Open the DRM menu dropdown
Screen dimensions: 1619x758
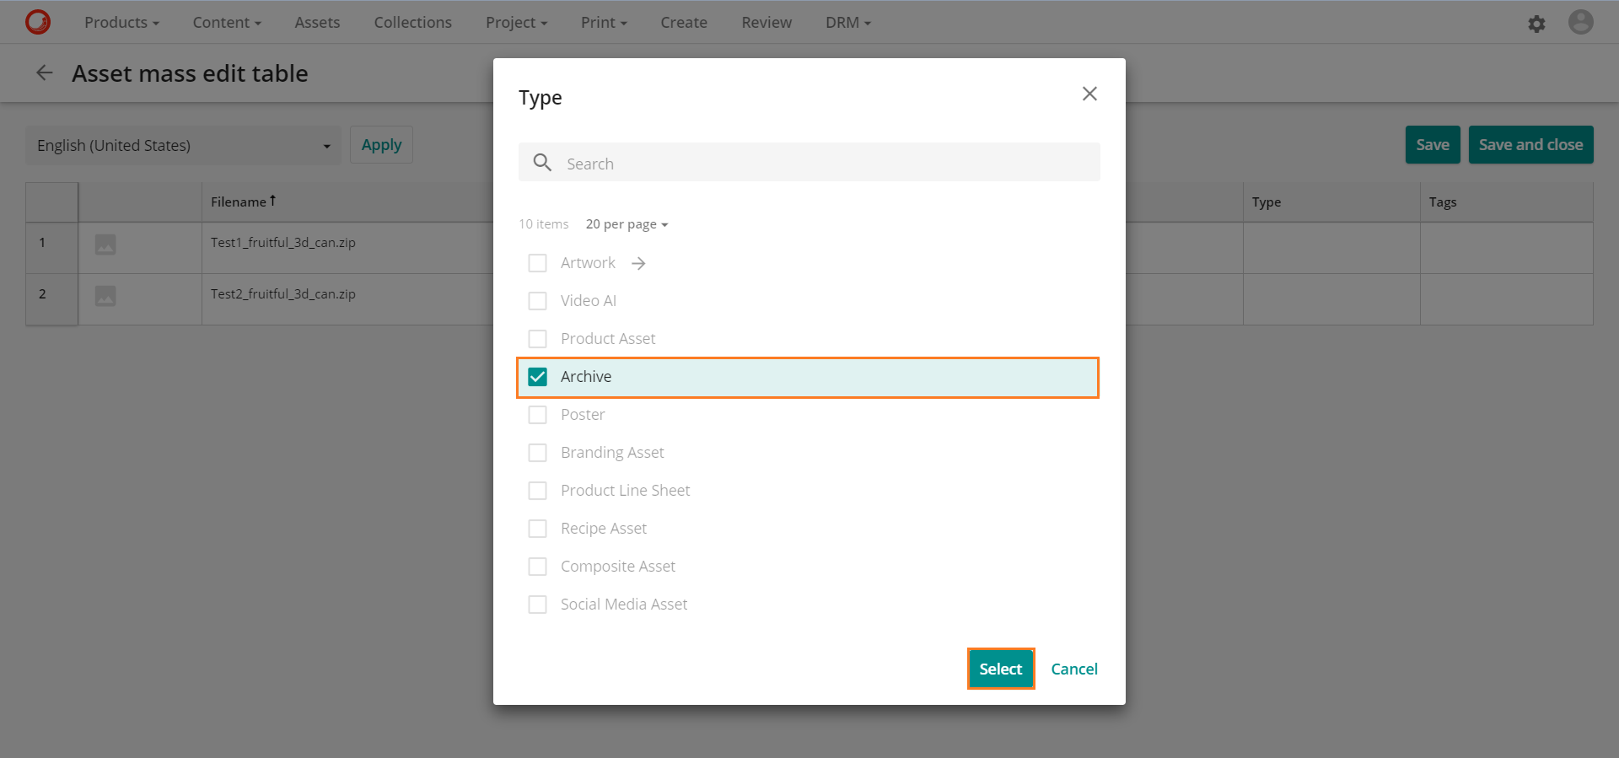click(847, 23)
